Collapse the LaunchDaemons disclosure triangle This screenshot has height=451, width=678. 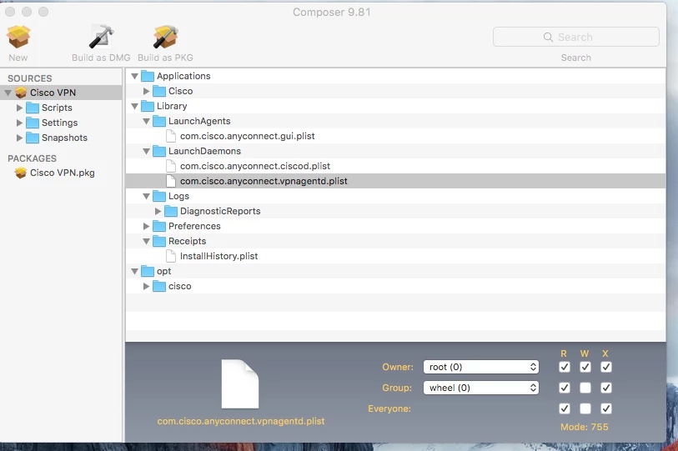(146, 152)
